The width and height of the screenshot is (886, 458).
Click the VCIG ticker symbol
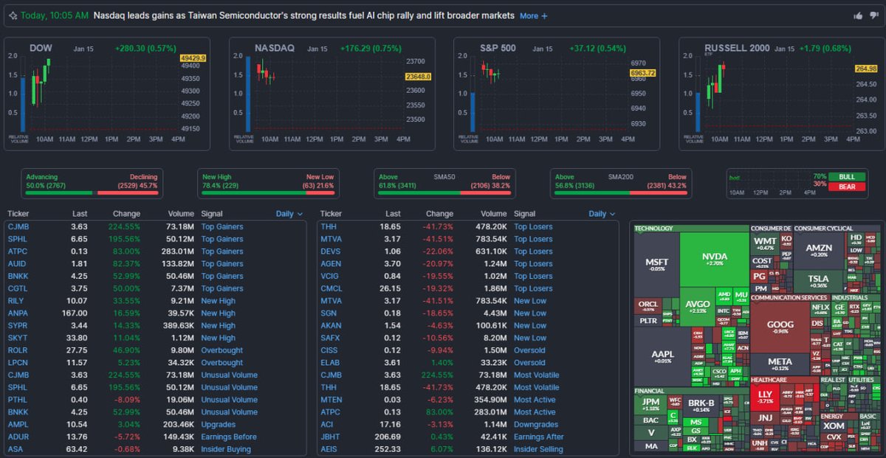tap(330, 276)
